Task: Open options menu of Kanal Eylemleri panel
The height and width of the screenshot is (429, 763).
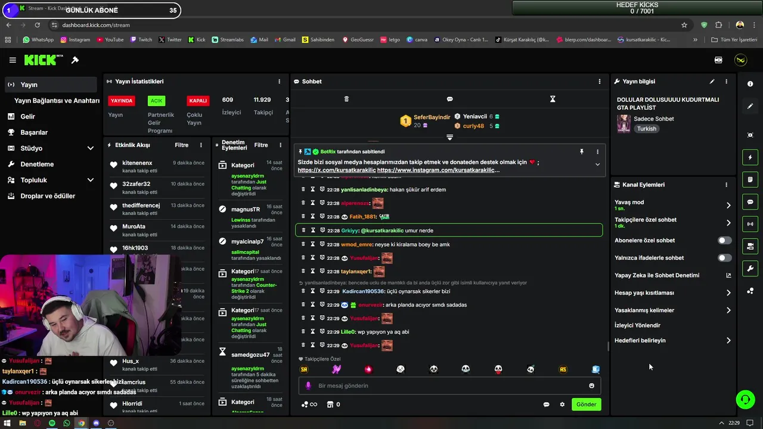Action: 726,185
